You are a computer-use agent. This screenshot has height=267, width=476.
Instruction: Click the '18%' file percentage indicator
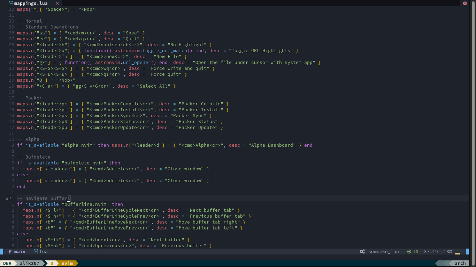(448, 251)
